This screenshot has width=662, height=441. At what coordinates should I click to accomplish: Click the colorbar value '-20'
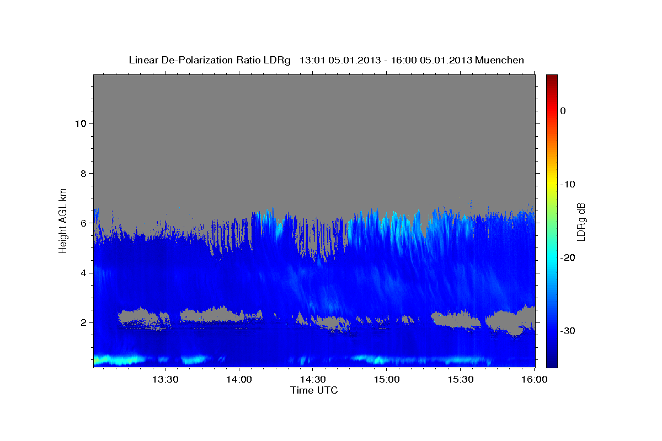568,257
